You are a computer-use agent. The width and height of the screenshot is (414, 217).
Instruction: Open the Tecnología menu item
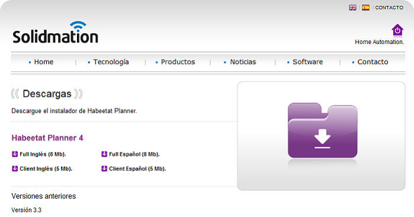pos(111,62)
